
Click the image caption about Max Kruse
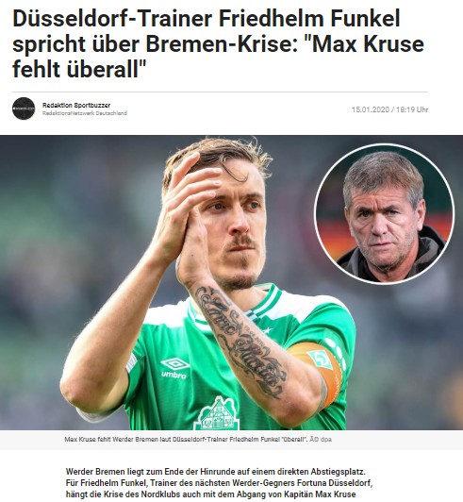click(186, 440)
